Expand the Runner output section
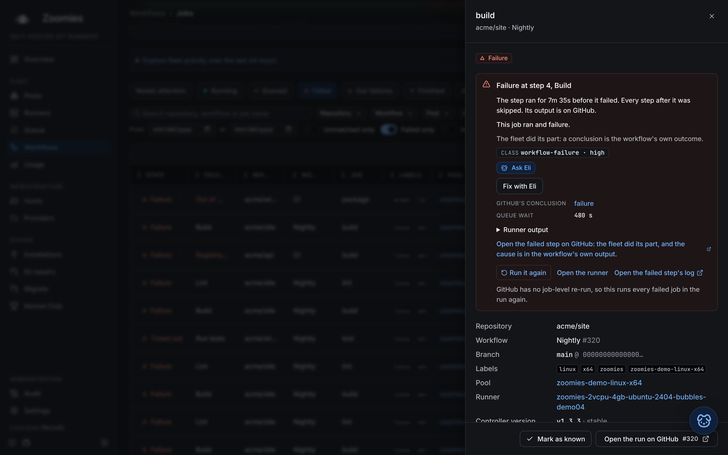The height and width of the screenshot is (455, 728). point(522,230)
